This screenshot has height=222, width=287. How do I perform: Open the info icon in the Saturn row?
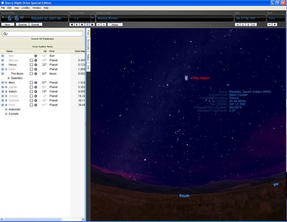(x=36, y=92)
